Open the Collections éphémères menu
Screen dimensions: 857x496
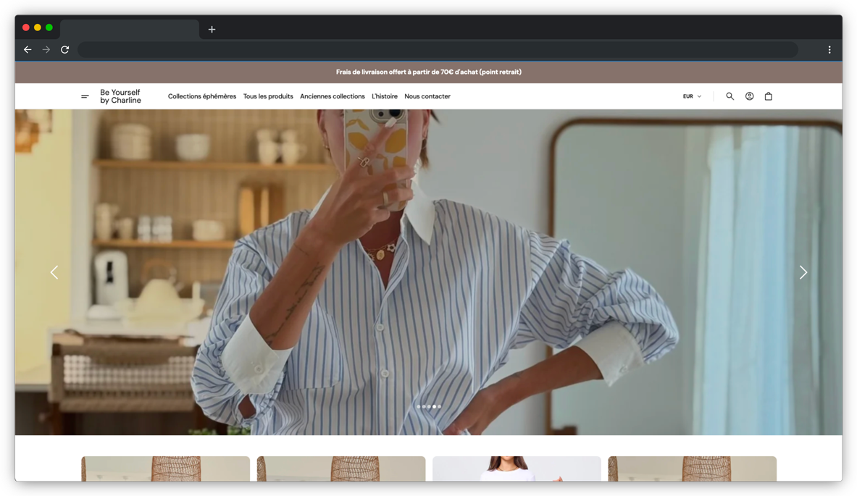(202, 96)
